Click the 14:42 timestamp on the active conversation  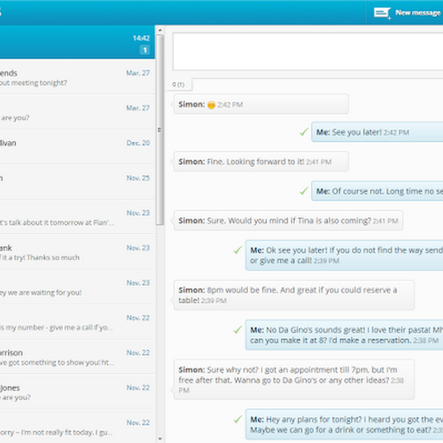[x=141, y=38]
